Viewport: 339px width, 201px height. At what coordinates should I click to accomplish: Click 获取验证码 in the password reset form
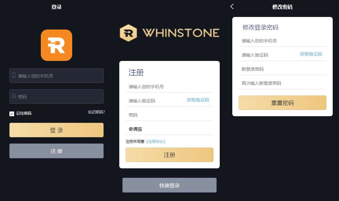point(311,54)
